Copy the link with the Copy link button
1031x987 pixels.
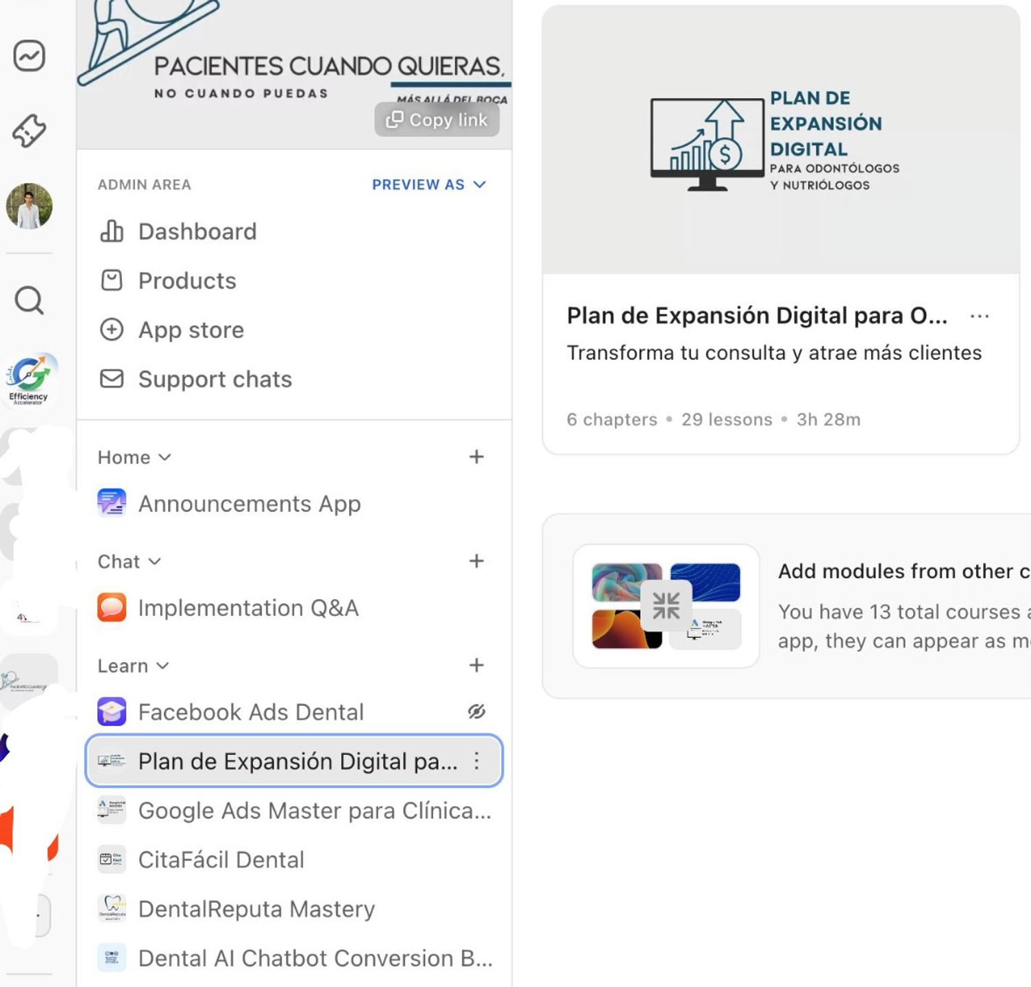pos(437,120)
